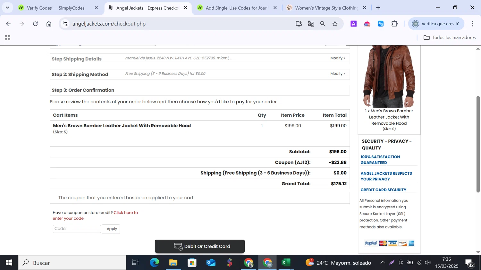
Task: Open the volume control icon
Action: (x=428, y=263)
